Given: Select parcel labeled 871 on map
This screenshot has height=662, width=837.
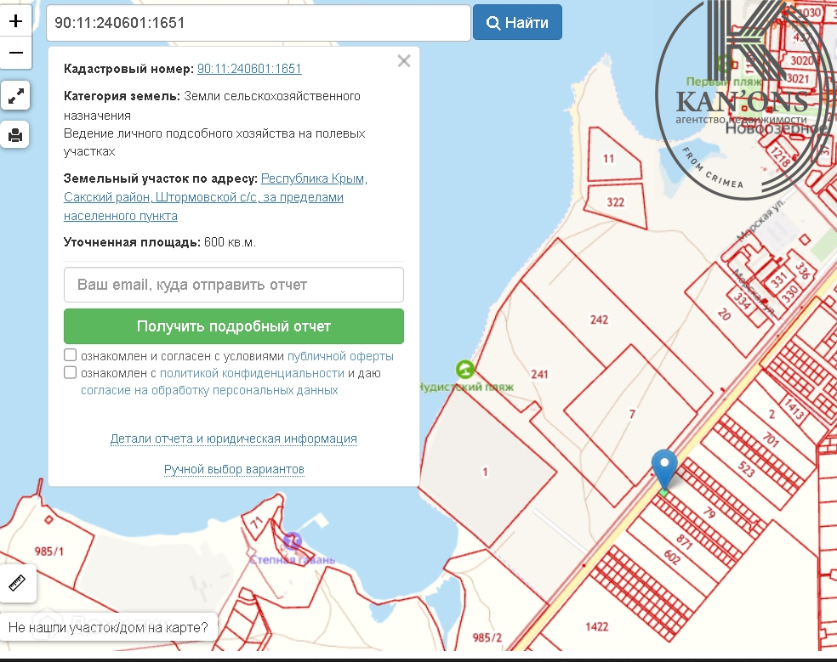Looking at the screenshot, I should (x=685, y=541).
